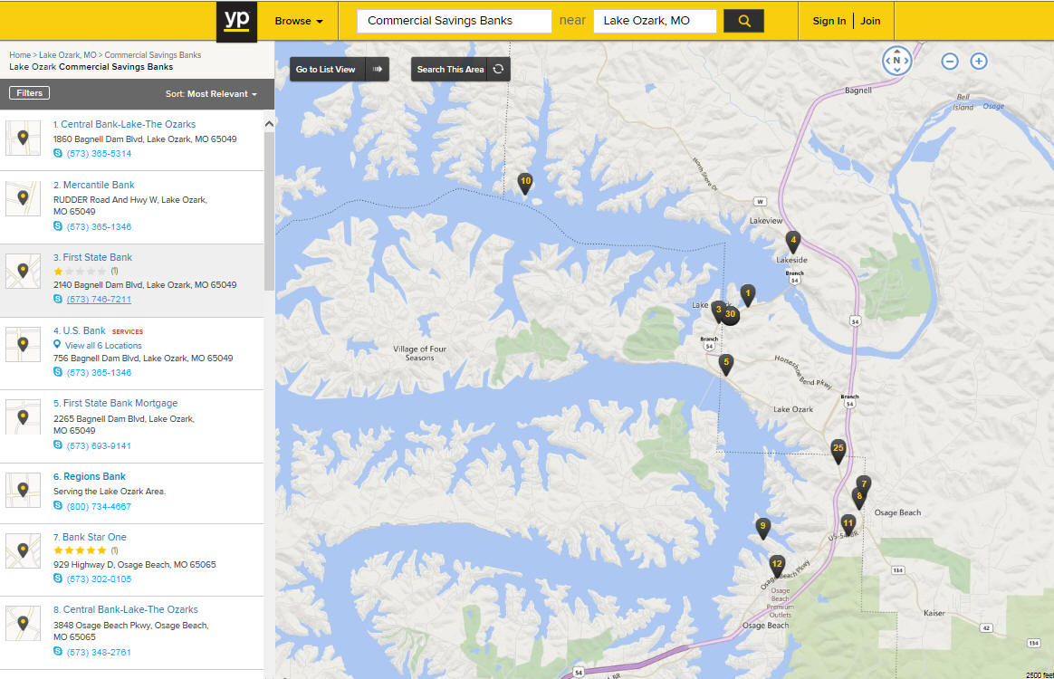Click scroll up arrow in results list
The image size is (1054, 679).
pos(269,124)
